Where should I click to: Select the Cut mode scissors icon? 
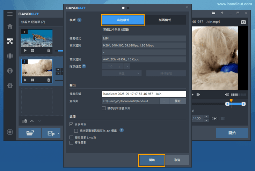tap(10, 41)
